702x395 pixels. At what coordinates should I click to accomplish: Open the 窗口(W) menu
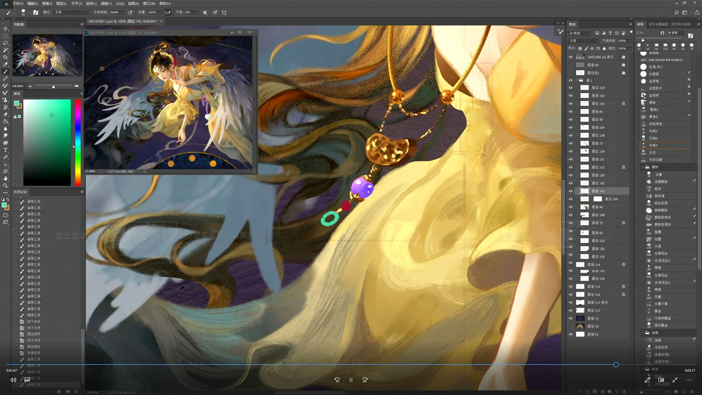(149, 3)
